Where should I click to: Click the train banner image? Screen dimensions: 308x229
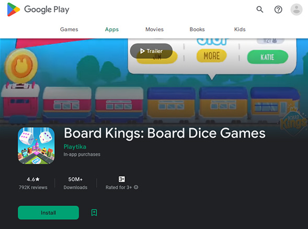154,82
